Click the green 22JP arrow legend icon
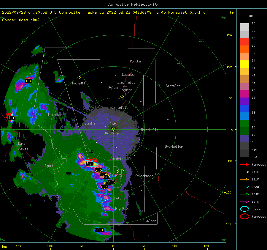This screenshot has height=250, width=267. (x=244, y=194)
